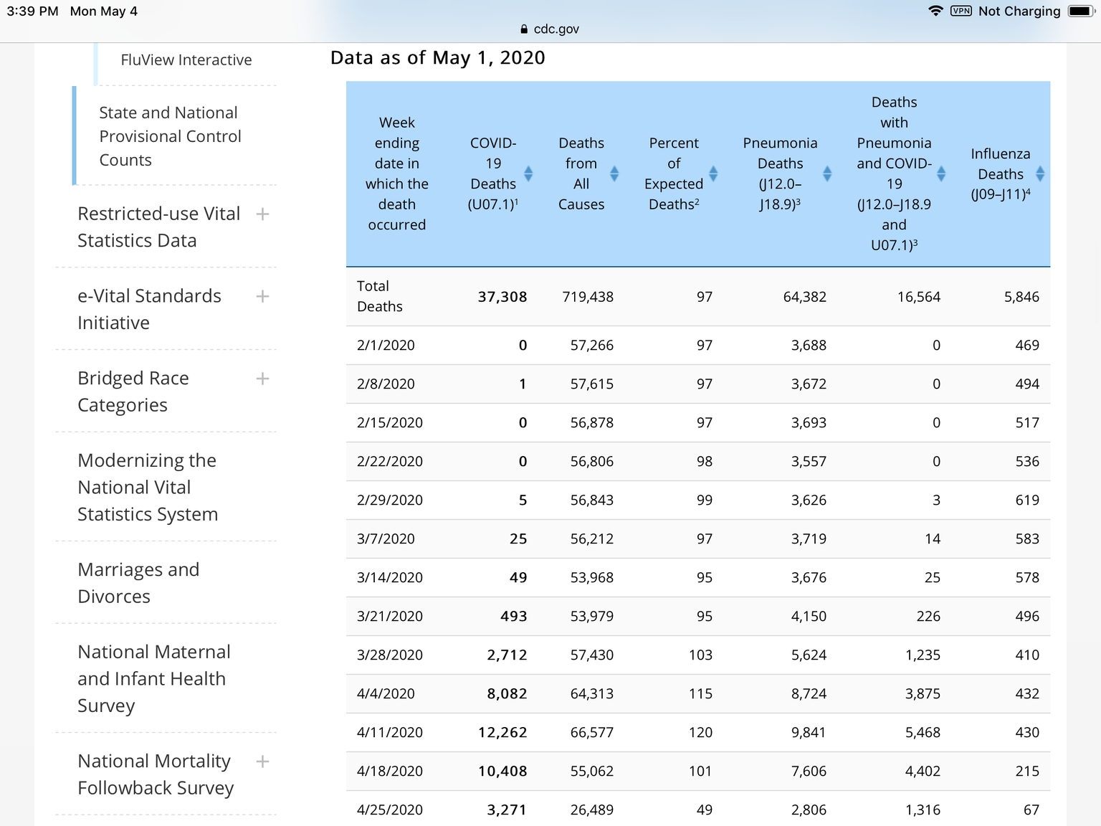
Task: Sort by Percent of Expected Deaths arrows
Action: 713,174
